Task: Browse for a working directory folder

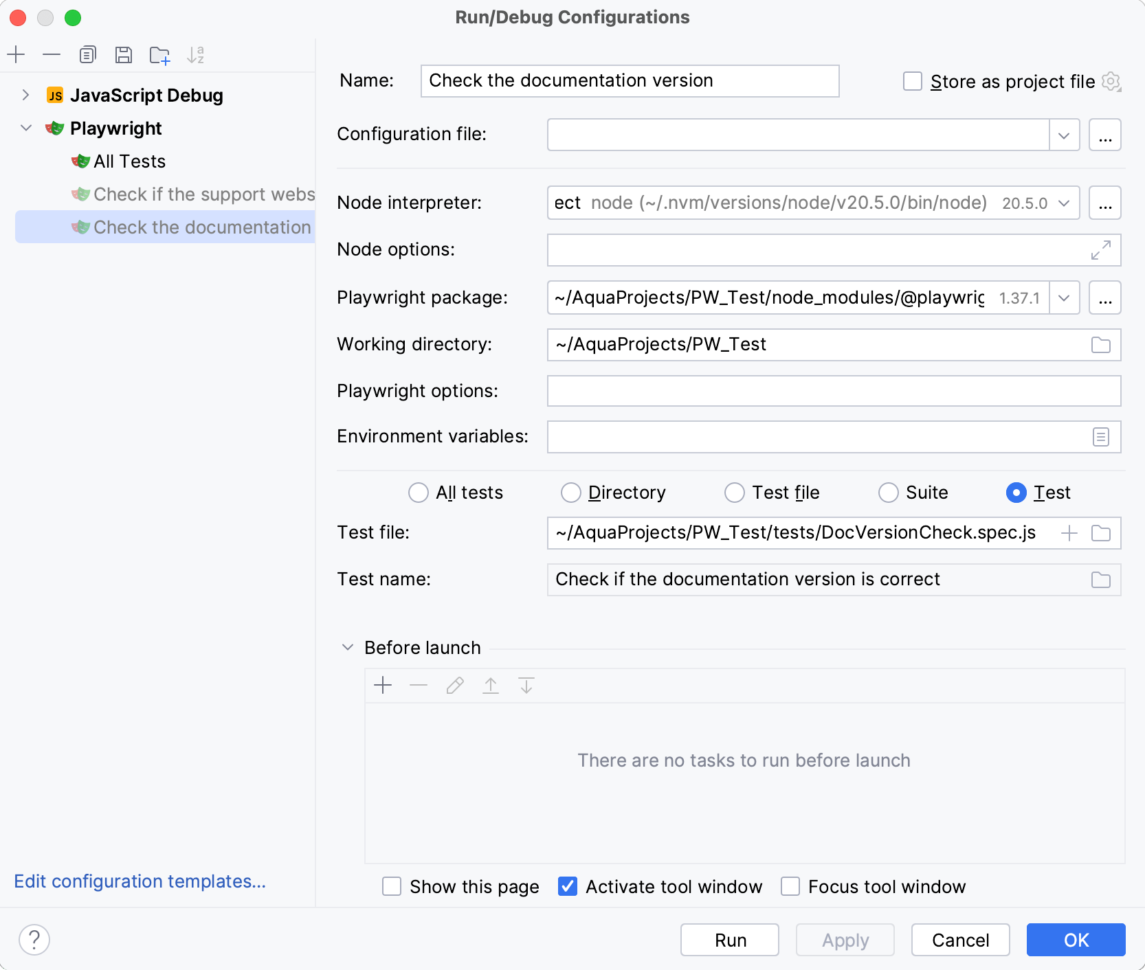Action: coord(1100,345)
